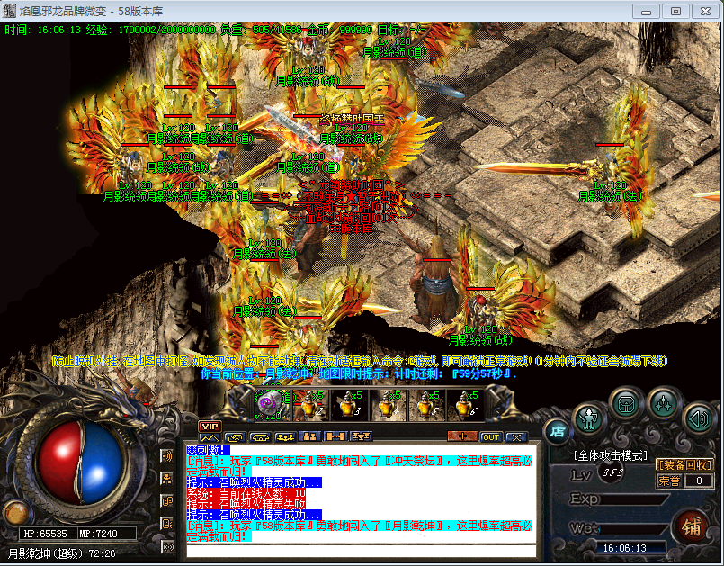724x566 pixels.
Task: Open the two-person group button
Action: pos(309,436)
